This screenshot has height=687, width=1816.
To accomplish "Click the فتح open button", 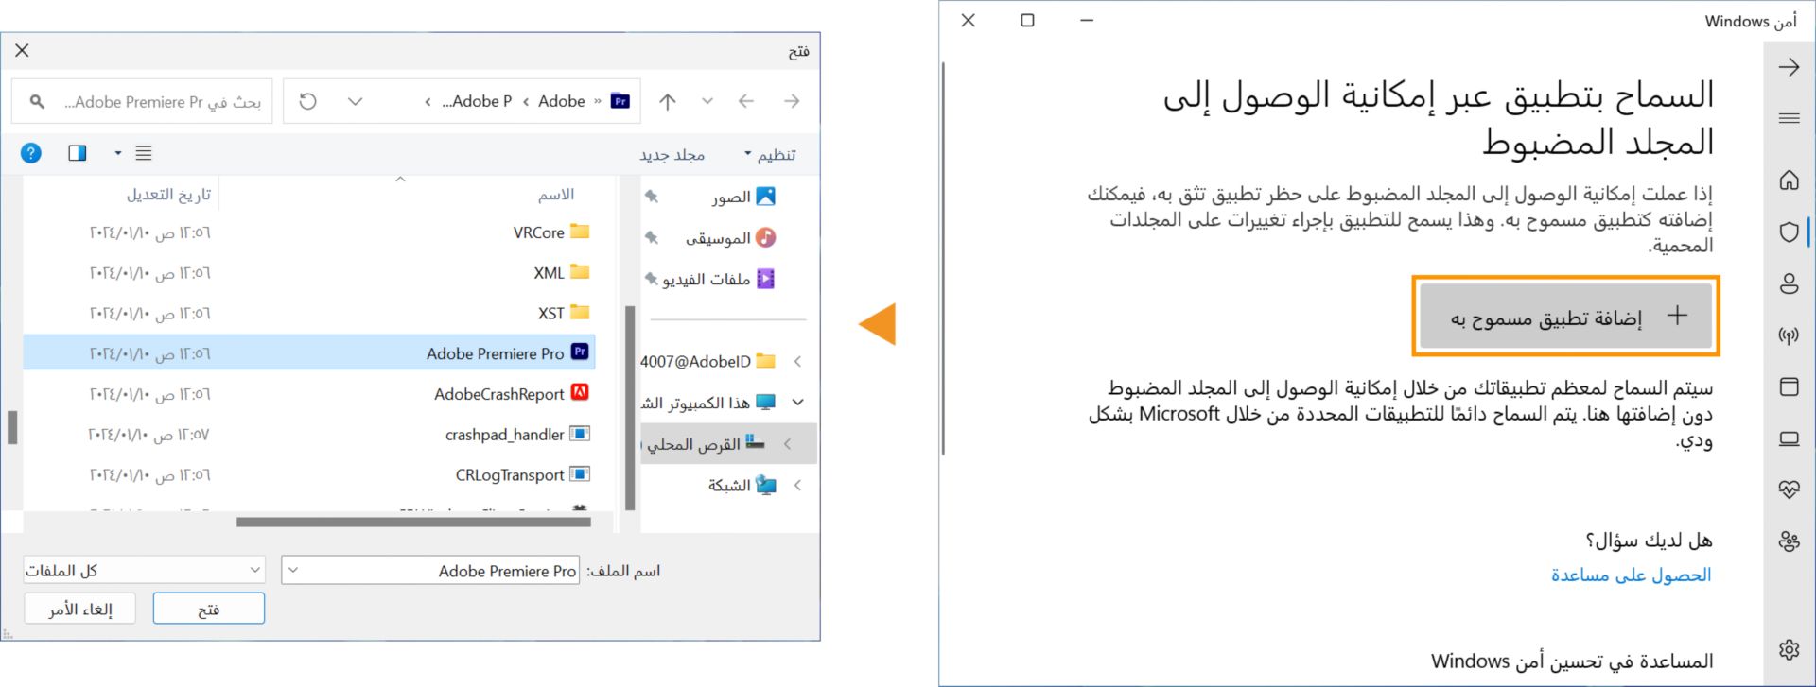I will point(209,609).
